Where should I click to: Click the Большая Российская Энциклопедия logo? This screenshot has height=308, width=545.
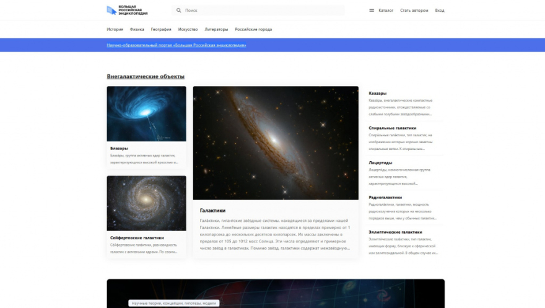pyautogui.click(x=127, y=11)
